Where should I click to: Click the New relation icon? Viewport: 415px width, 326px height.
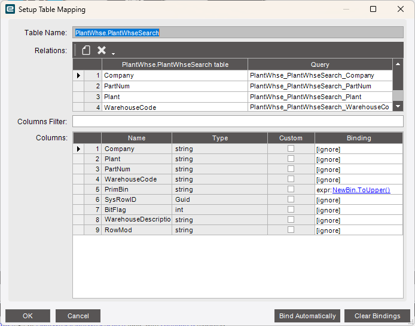87,50
